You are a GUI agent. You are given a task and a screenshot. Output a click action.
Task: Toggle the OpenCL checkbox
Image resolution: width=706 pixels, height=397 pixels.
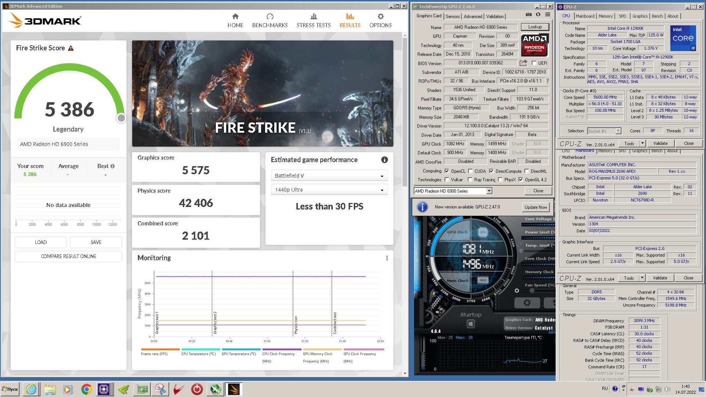[447, 171]
